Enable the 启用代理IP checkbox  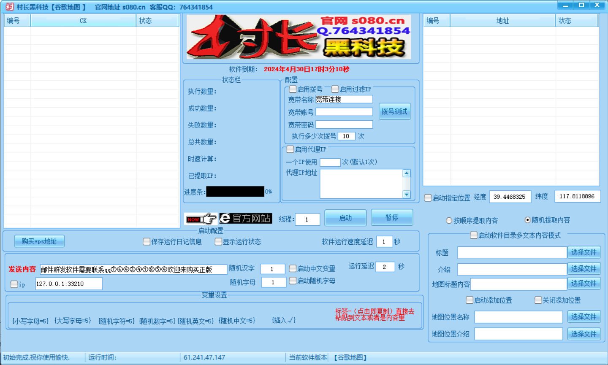point(290,149)
